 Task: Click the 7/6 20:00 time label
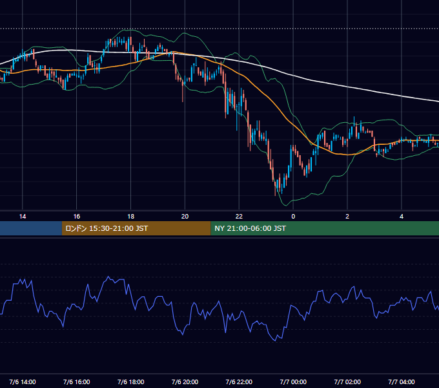185,382
